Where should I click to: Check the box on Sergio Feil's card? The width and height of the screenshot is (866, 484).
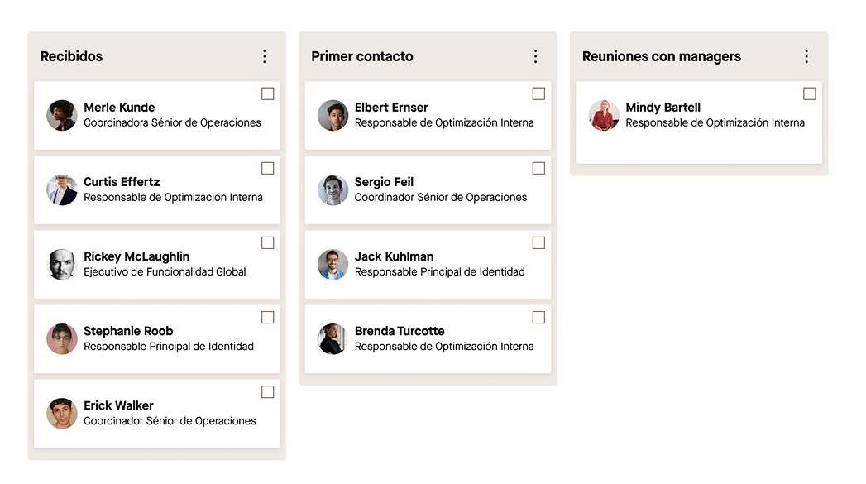tap(538, 169)
